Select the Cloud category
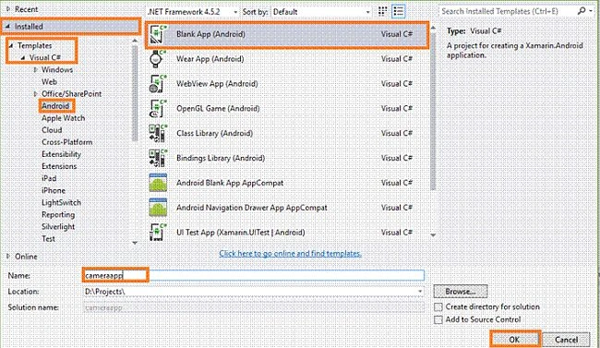 [x=52, y=130]
